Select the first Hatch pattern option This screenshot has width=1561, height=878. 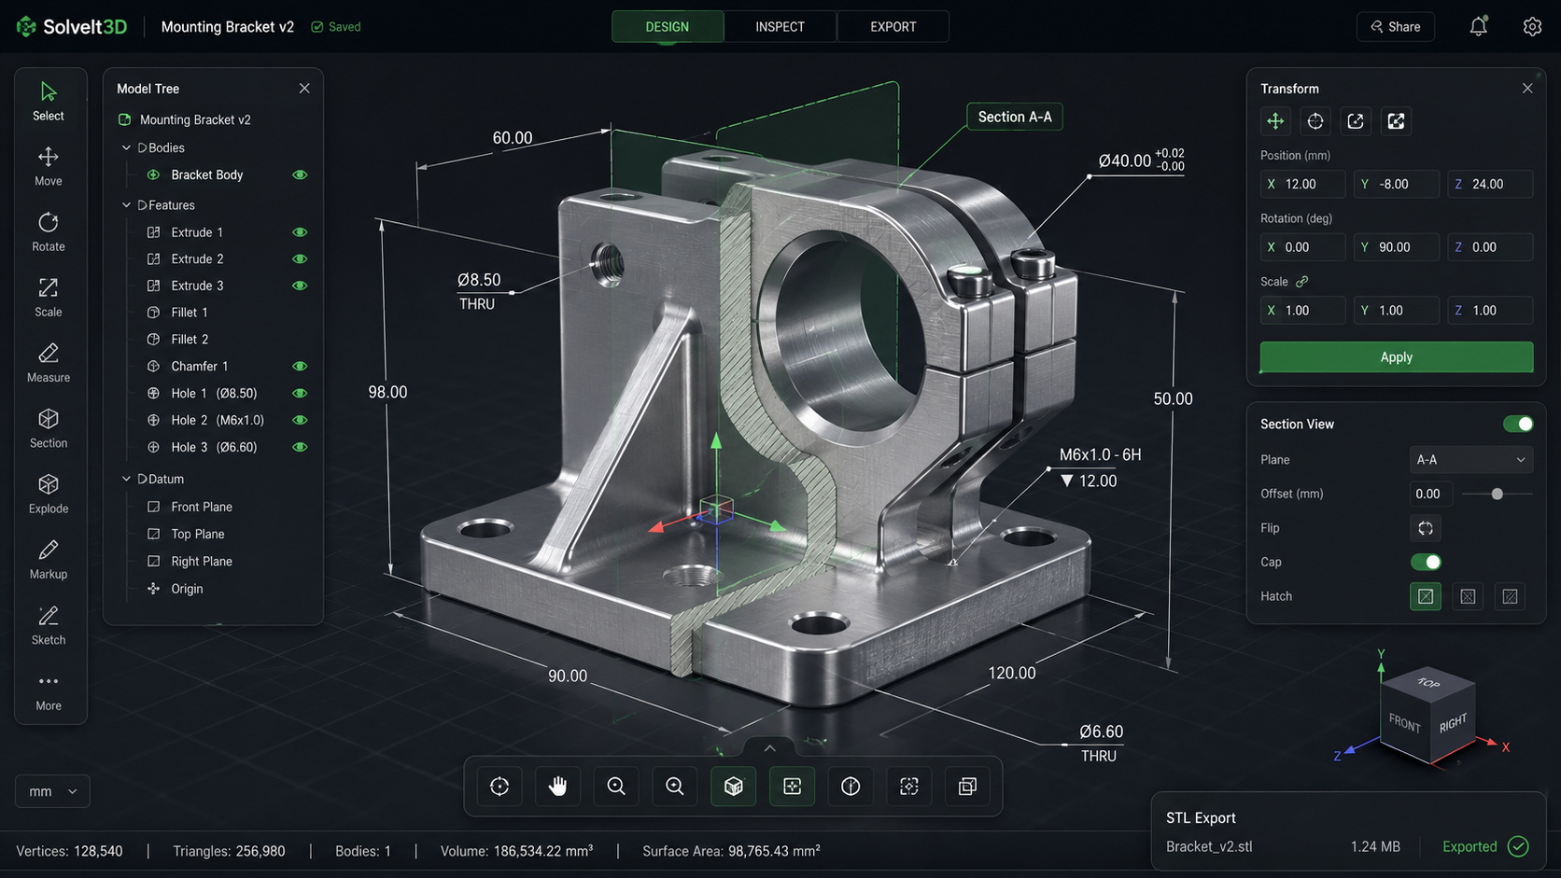(1426, 596)
